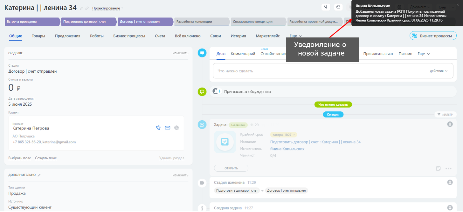Open the действия dropdown in task field

tap(439, 71)
